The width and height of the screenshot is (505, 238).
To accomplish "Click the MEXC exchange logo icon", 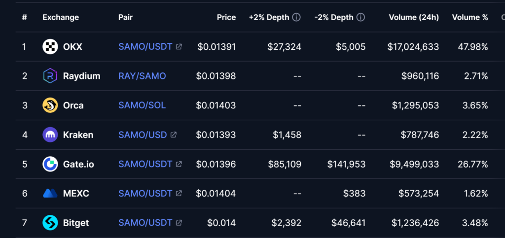I will pos(50,193).
